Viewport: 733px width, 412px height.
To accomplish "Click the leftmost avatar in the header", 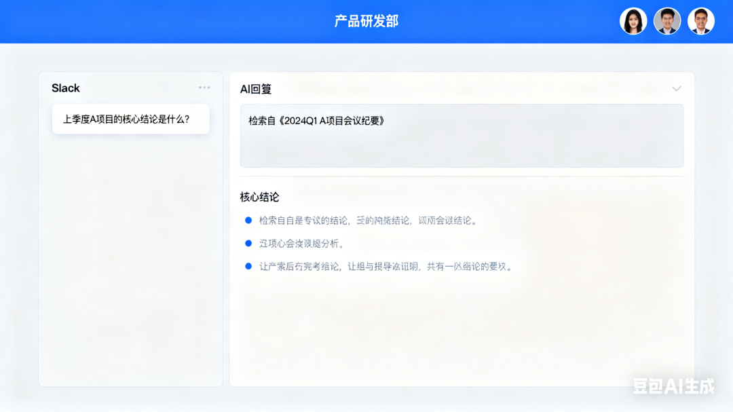I will pos(633,21).
